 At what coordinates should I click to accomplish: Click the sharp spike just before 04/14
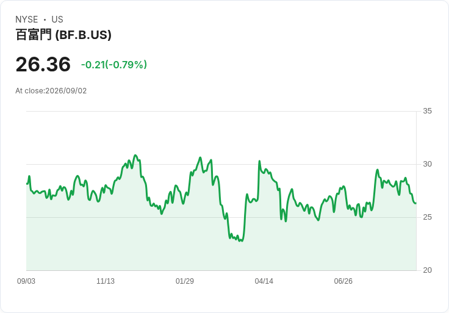[x=259, y=161]
